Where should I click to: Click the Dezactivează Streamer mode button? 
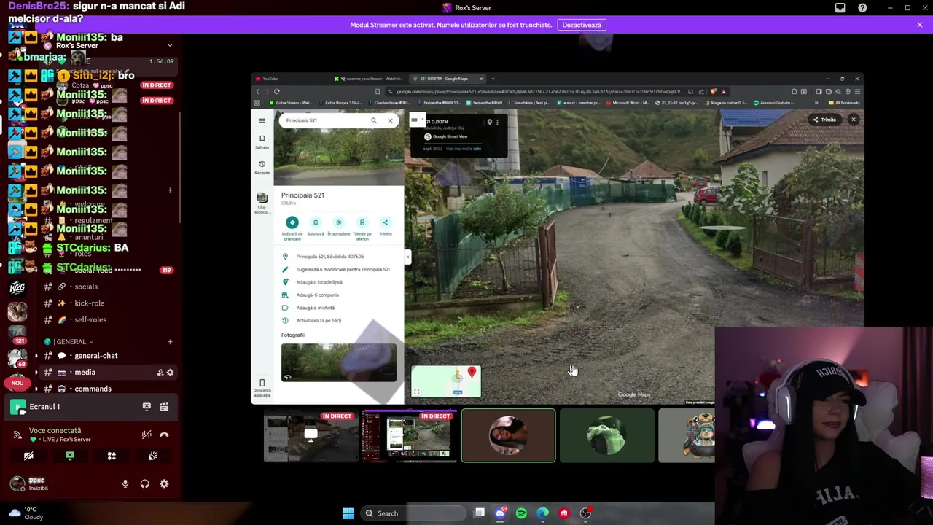click(581, 25)
